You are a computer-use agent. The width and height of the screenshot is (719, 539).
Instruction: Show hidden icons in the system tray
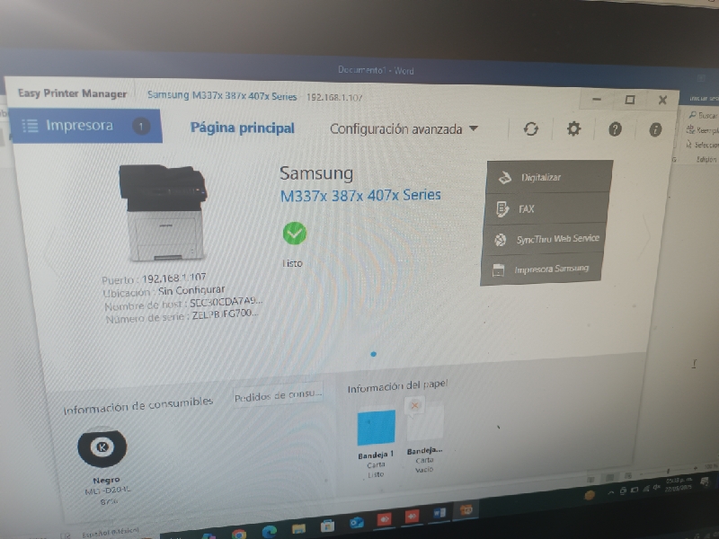pyautogui.click(x=610, y=492)
